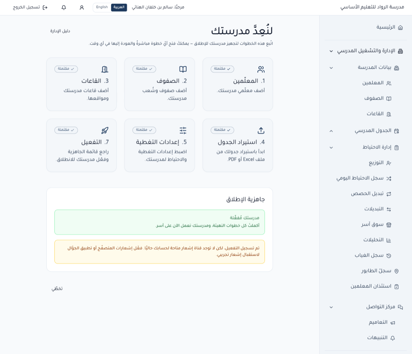Open the 7. التفعيل step card title
412x354 pixels.
pyautogui.click(x=95, y=142)
